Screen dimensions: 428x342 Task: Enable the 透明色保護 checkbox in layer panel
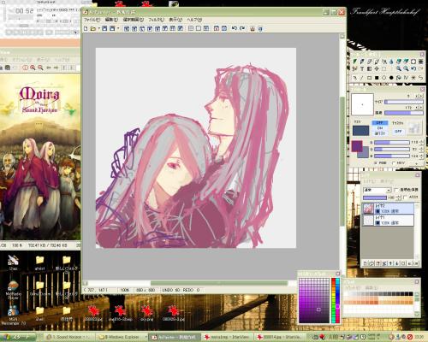(396, 190)
